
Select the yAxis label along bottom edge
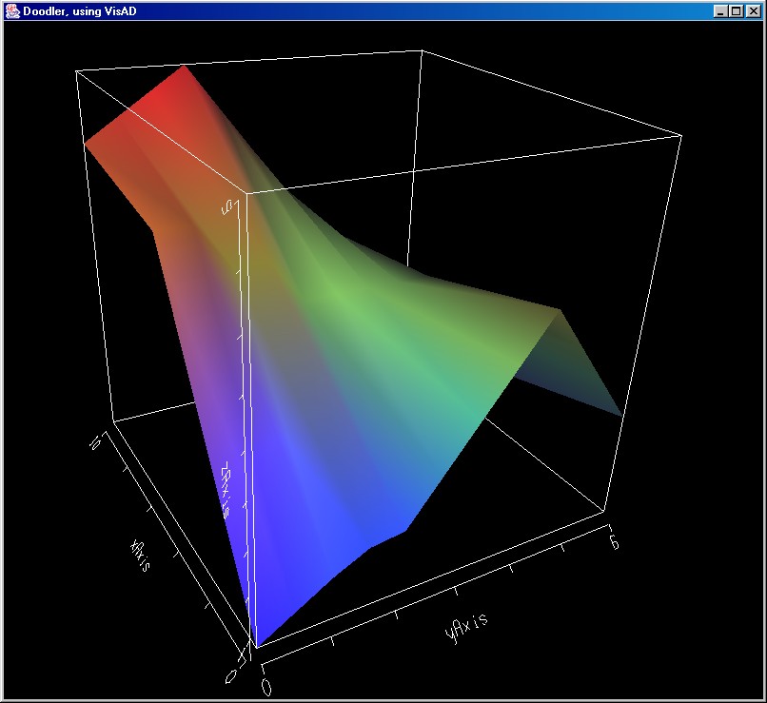465,624
